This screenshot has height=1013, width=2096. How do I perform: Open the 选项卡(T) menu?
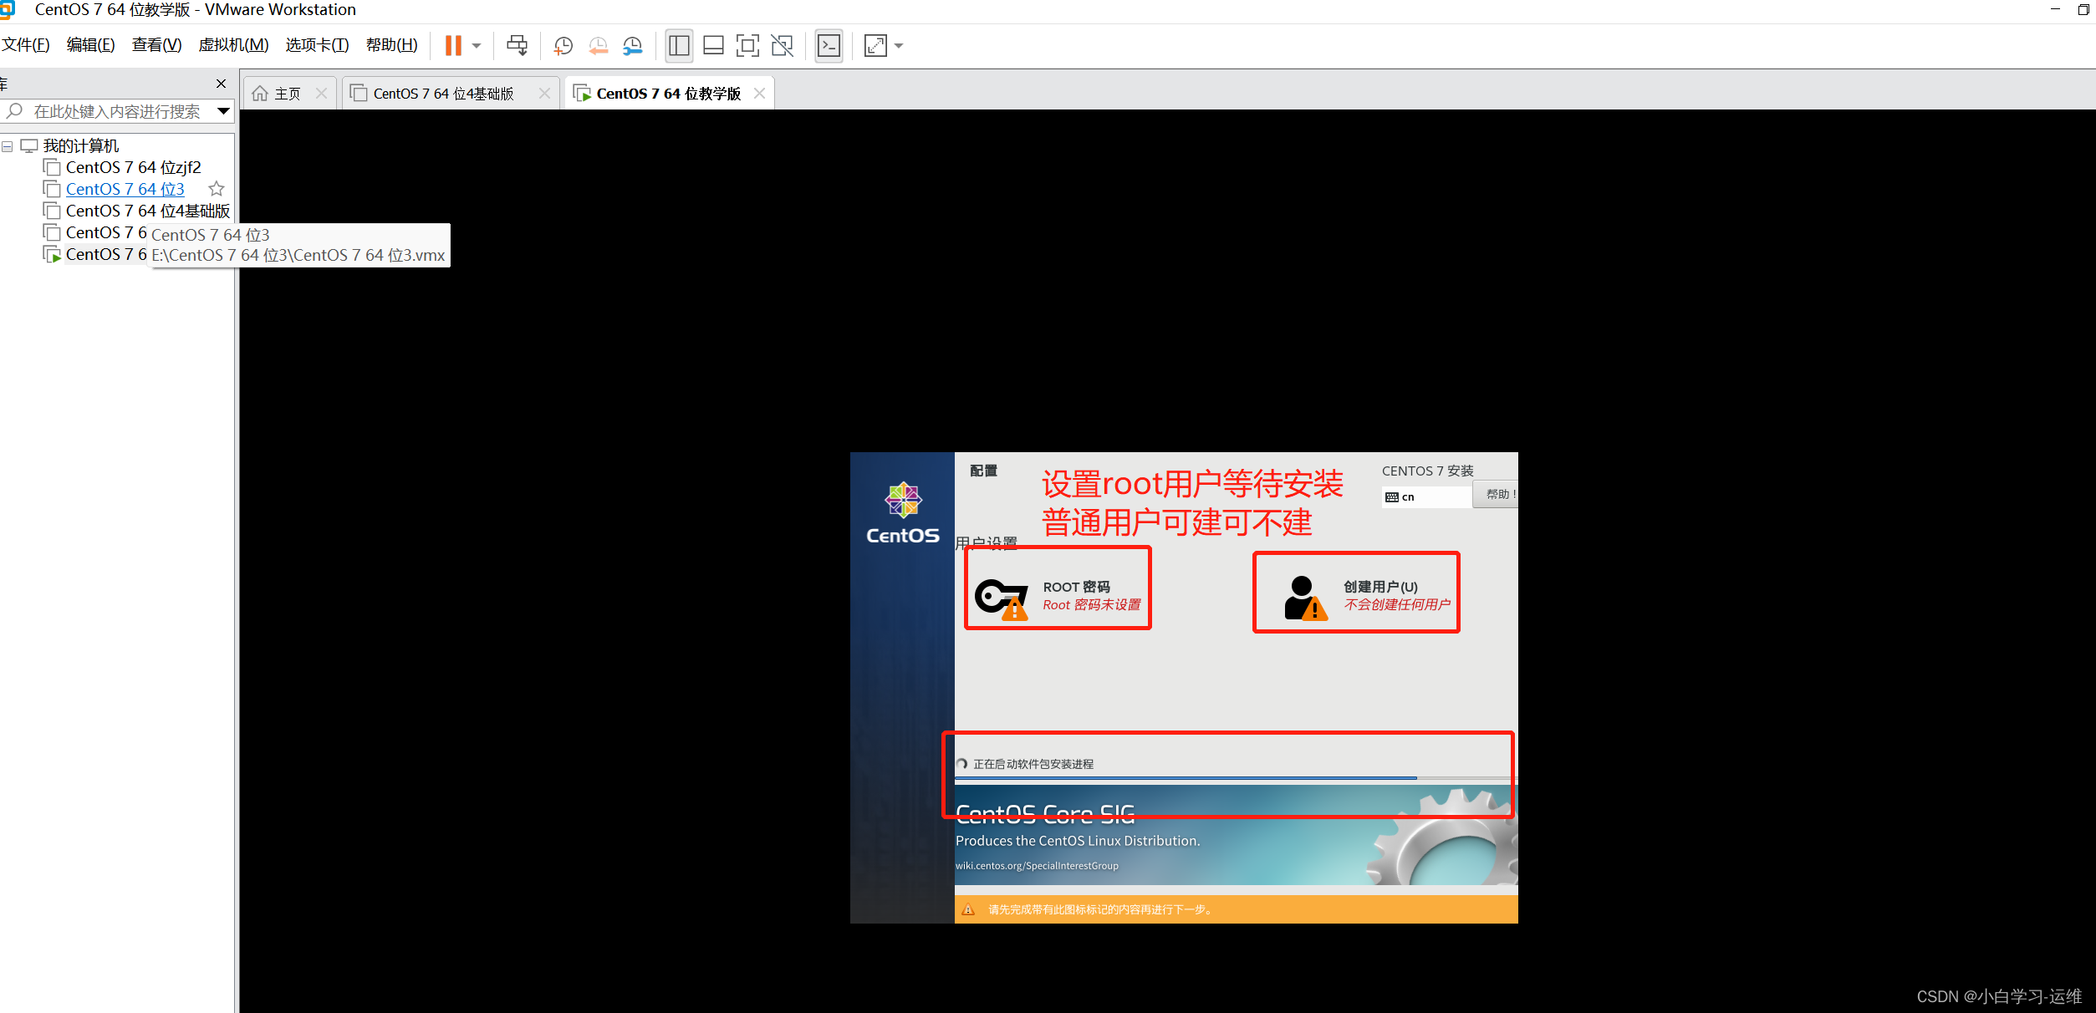point(317,45)
